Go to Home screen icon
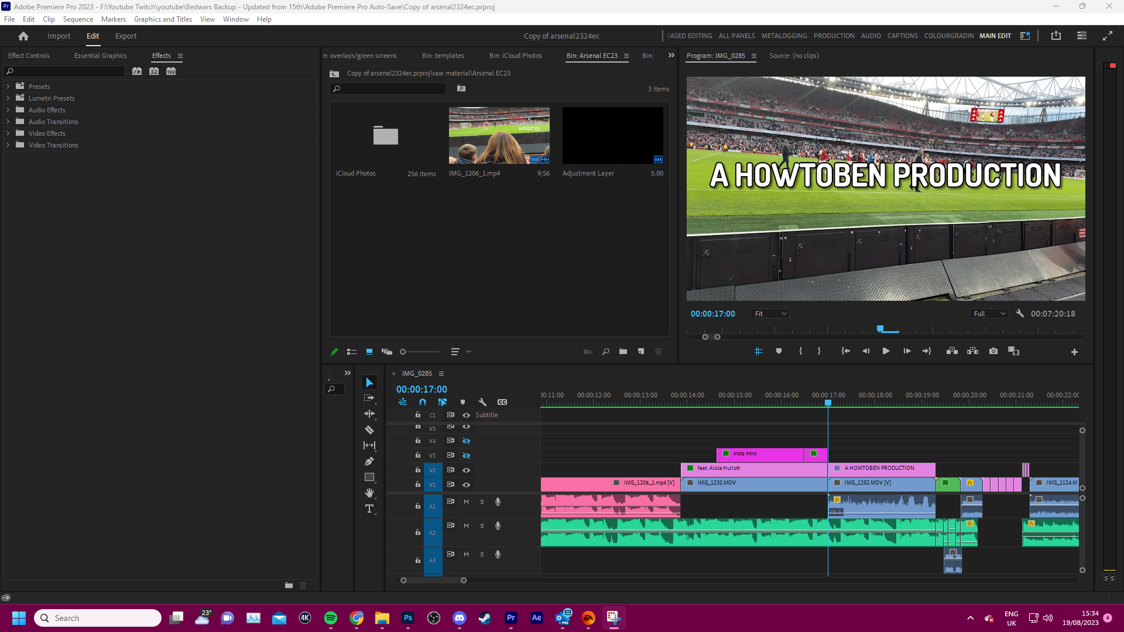The width and height of the screenshot is (1124, 632). (23, 36)
